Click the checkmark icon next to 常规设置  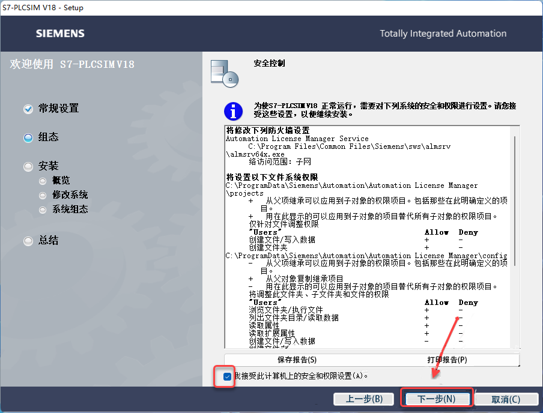pos(28,109)
